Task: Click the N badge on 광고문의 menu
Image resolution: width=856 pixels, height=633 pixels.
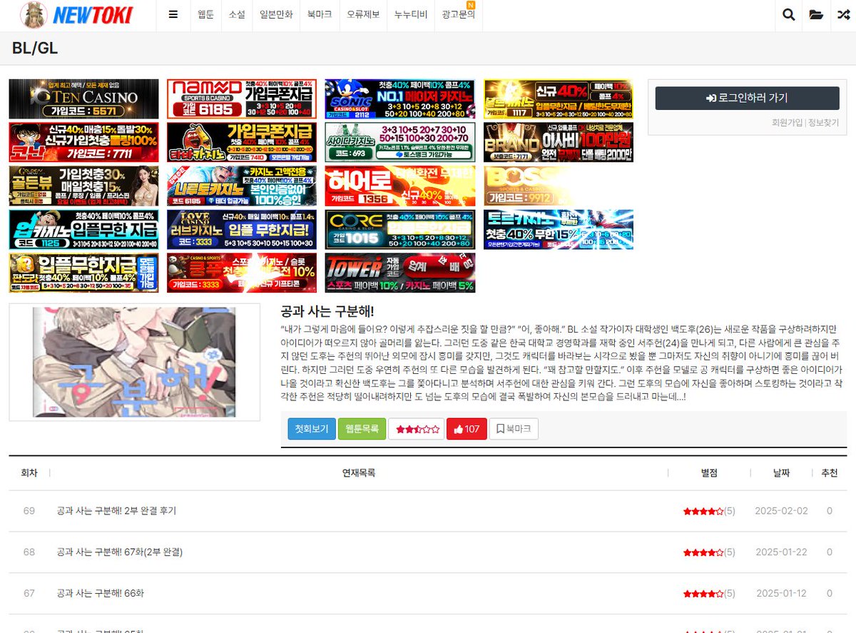Action: click(470, 6)
